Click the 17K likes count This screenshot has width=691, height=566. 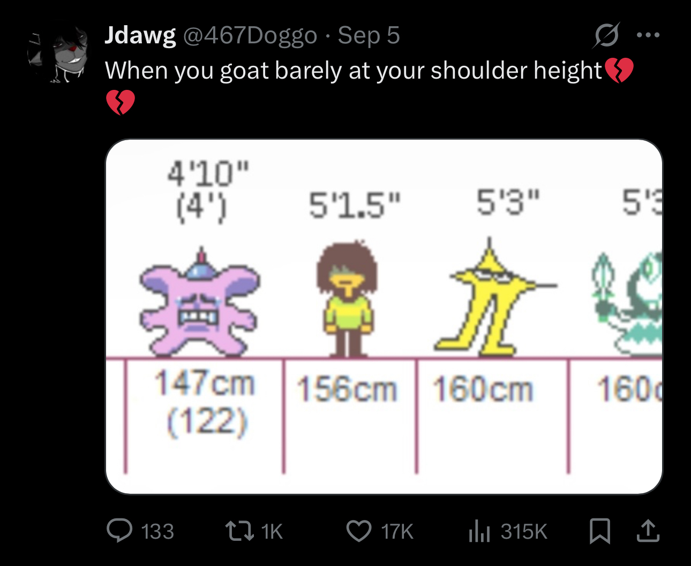pos(397,531)
